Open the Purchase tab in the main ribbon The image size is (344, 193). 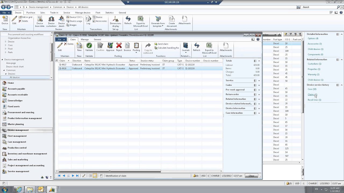click(31, 13)
